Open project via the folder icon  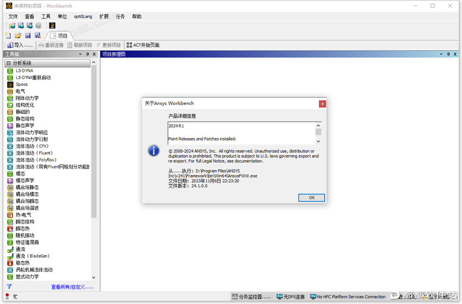pyautogui.click(x=18, y=36)
